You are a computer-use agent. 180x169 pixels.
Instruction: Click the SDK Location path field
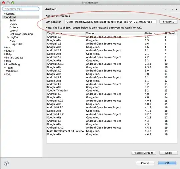pos(110,22)
